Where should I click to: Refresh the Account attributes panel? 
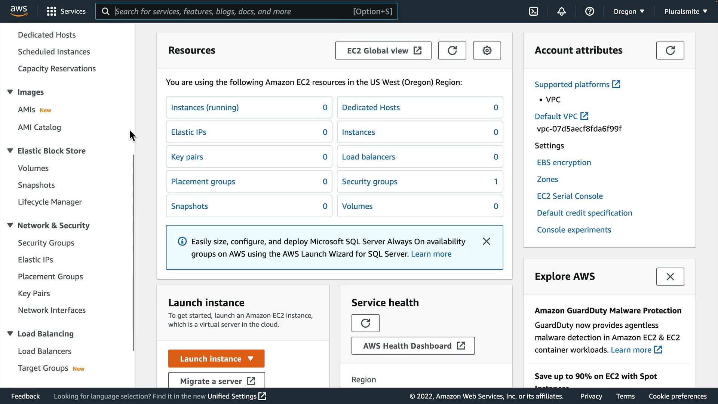670,50
